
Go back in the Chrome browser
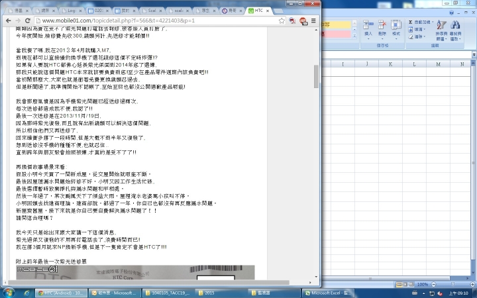9,21
